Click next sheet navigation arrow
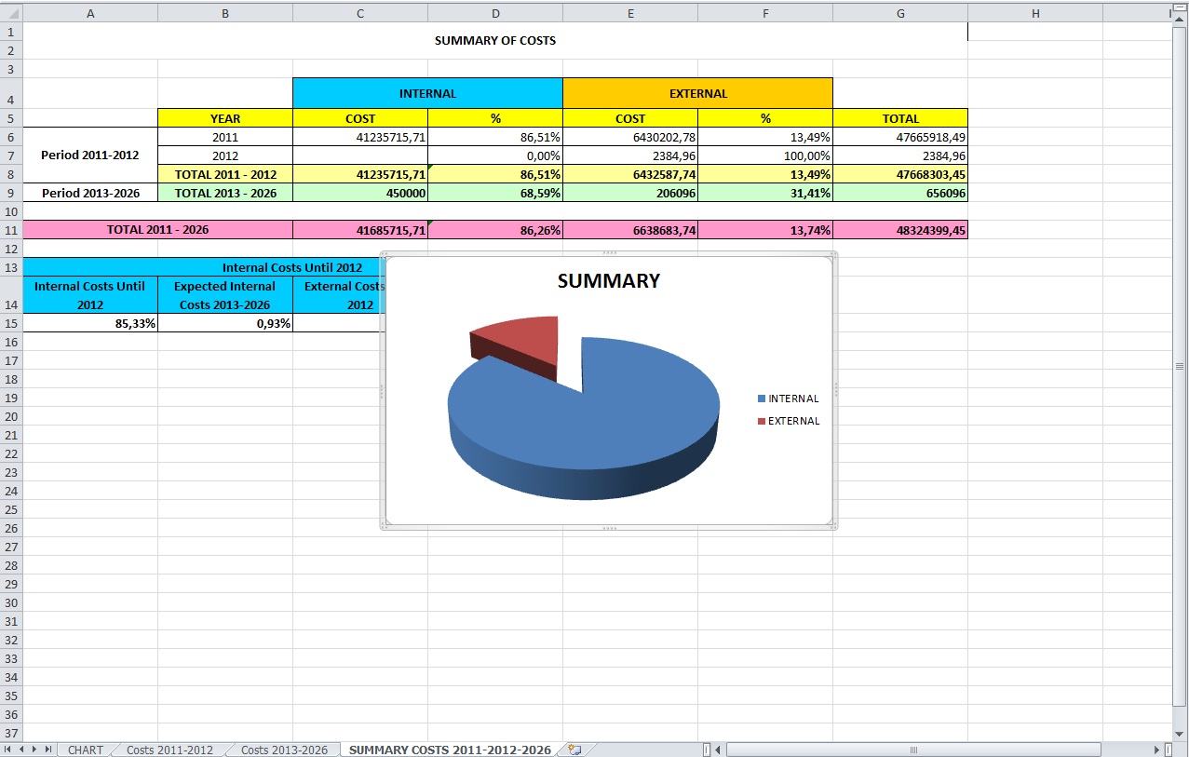 pyautogui.click(x=35, y=750)
